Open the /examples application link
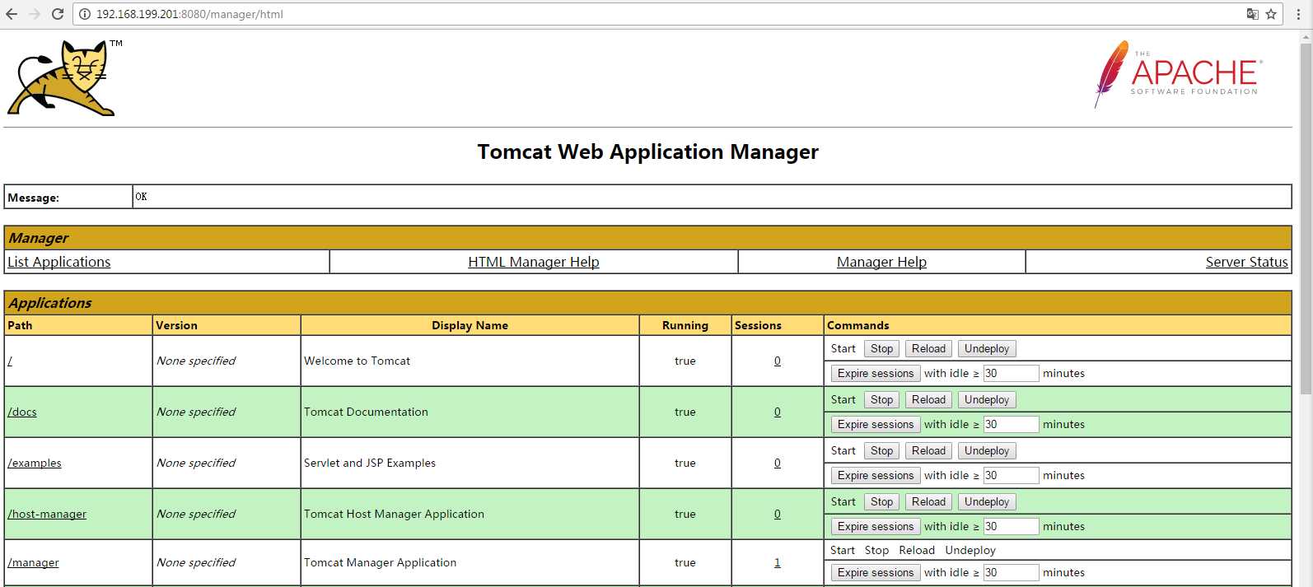 35,463
